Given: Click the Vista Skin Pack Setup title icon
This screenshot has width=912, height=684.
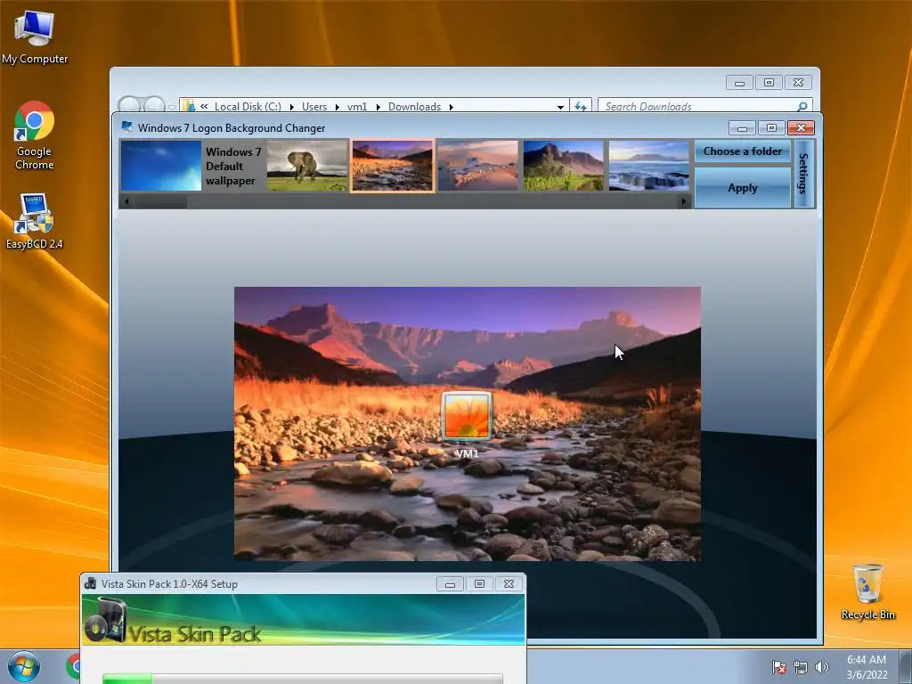Looking at the screenshot, I should pyautogui.click(x=90, y=583).
